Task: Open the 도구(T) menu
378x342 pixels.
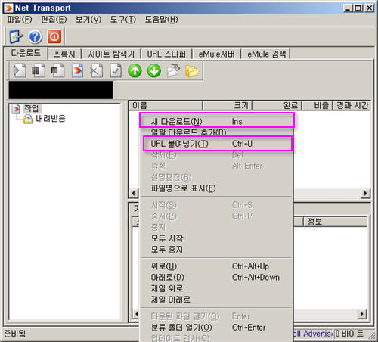Action: pyautogui.click(x=123, y=20)
